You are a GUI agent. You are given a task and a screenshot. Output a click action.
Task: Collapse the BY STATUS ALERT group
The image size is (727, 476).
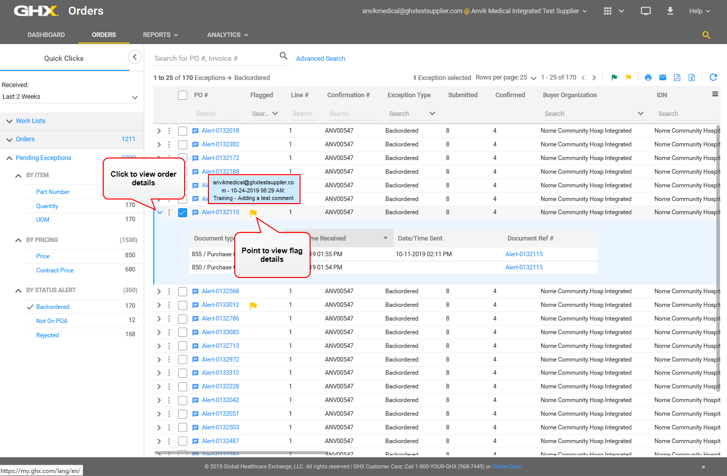(18, 290)
